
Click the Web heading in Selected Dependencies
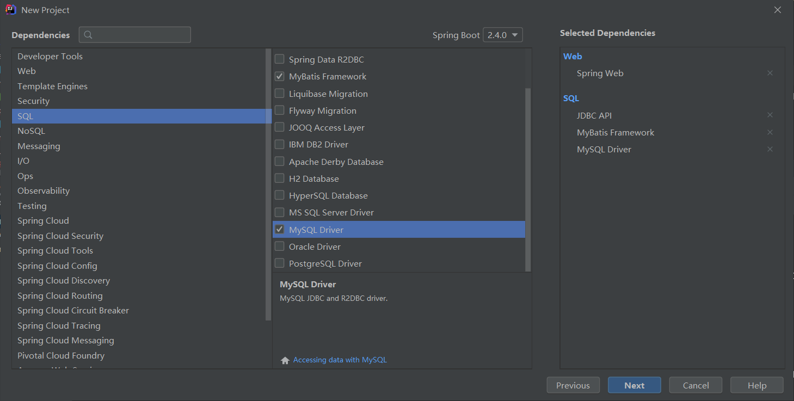[x=573, y=56]
